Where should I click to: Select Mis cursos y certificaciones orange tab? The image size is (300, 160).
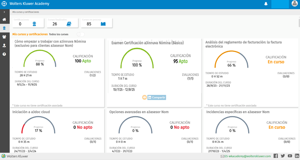coord(30,34)
